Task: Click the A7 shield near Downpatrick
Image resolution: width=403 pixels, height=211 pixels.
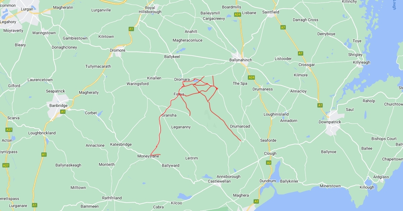Action: point(320,105)
